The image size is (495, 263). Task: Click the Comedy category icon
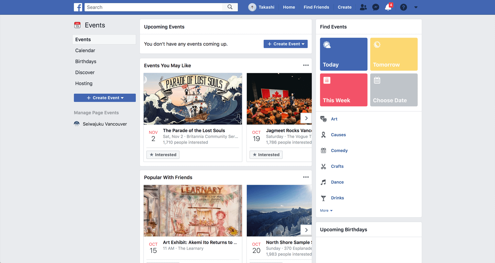click(x=323, y=151)
